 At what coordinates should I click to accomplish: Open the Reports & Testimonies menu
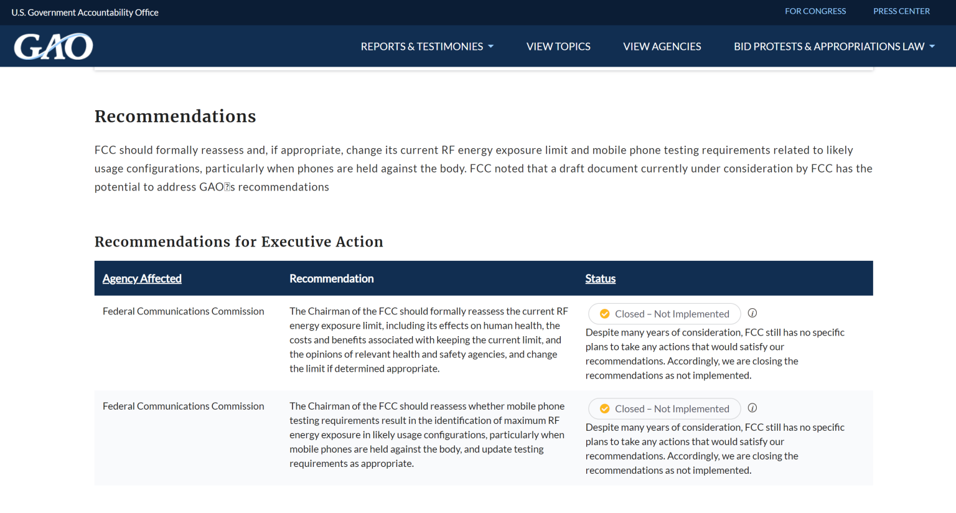[x=421, y=47]
